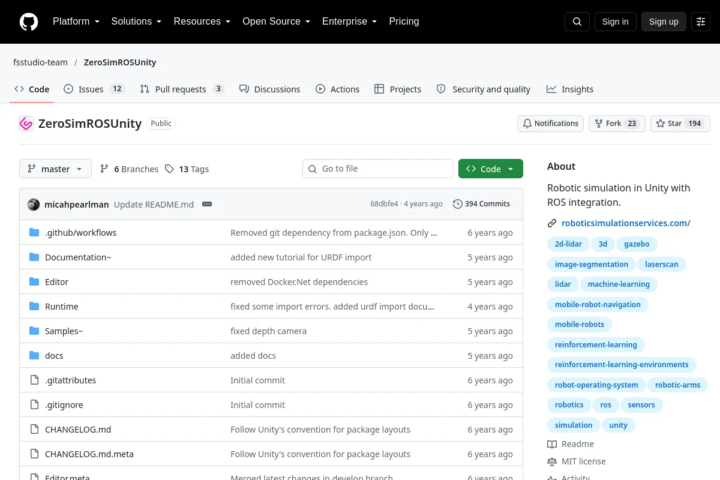This screenshot has height=480, width=720.
Task: Click the history clock icon by 394 Commits
Action: [458, 204]
